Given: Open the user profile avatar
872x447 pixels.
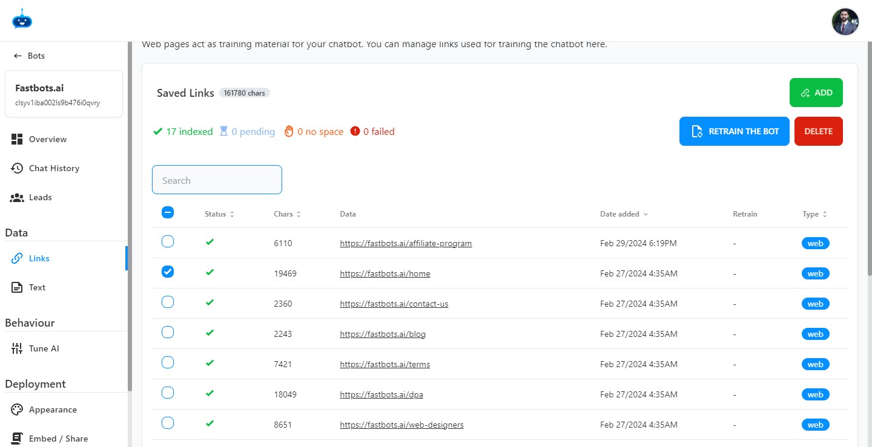Looking at the screenshot, I should (845, 22).
